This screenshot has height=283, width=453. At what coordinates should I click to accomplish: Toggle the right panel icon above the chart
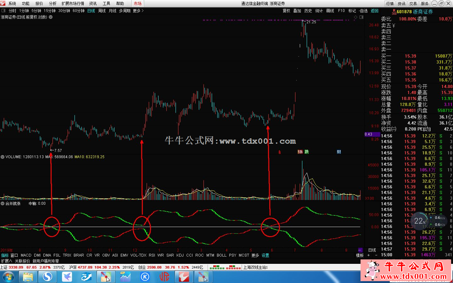point(361,17)
